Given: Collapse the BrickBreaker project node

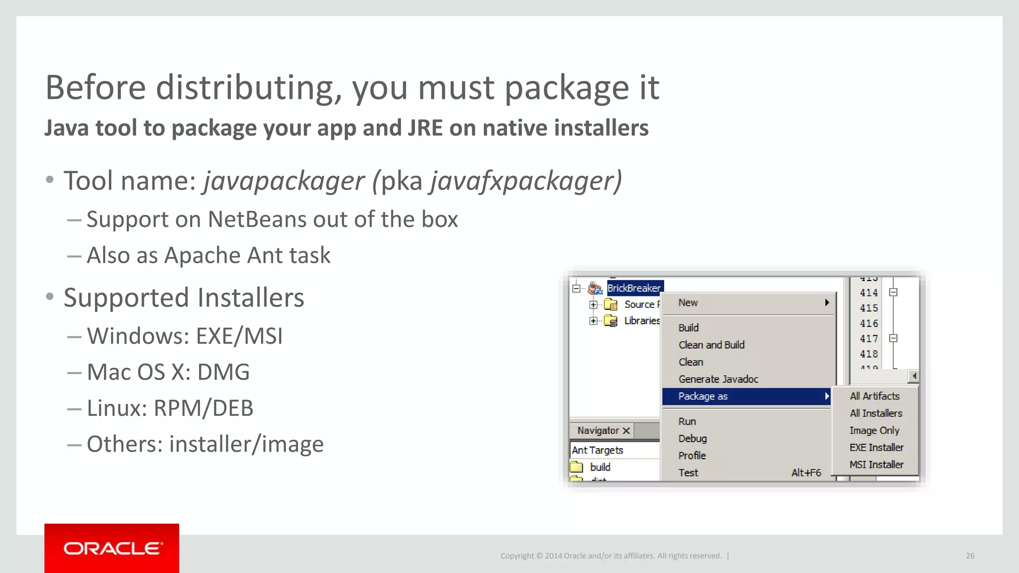Looking at the screenshot, I should (x=576, y=288).
